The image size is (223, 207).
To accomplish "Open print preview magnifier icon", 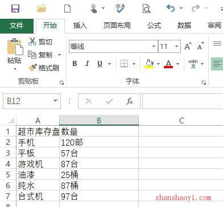I will coord(146,9).
